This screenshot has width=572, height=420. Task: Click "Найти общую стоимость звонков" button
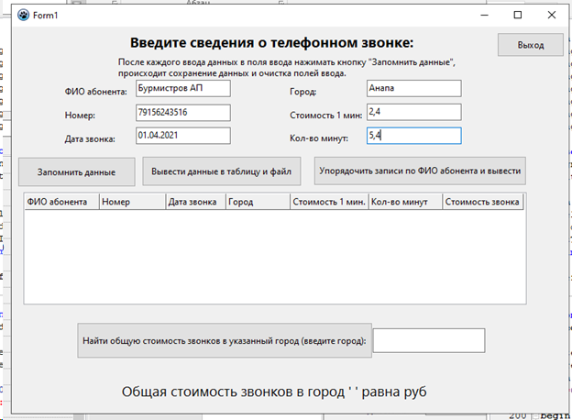click(225, 340)
